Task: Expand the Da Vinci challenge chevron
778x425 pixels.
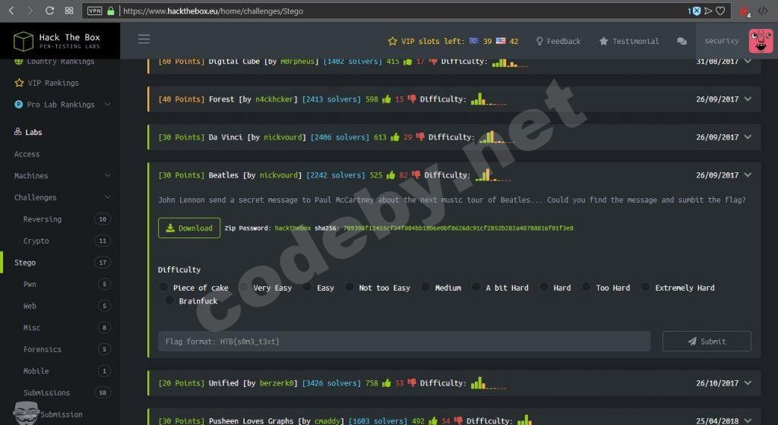Action: pyautogui.click(x=748, y=137)
